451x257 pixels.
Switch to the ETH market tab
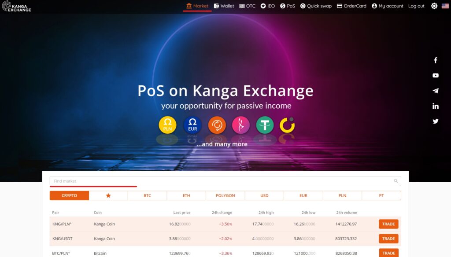[x=186, y=195]
